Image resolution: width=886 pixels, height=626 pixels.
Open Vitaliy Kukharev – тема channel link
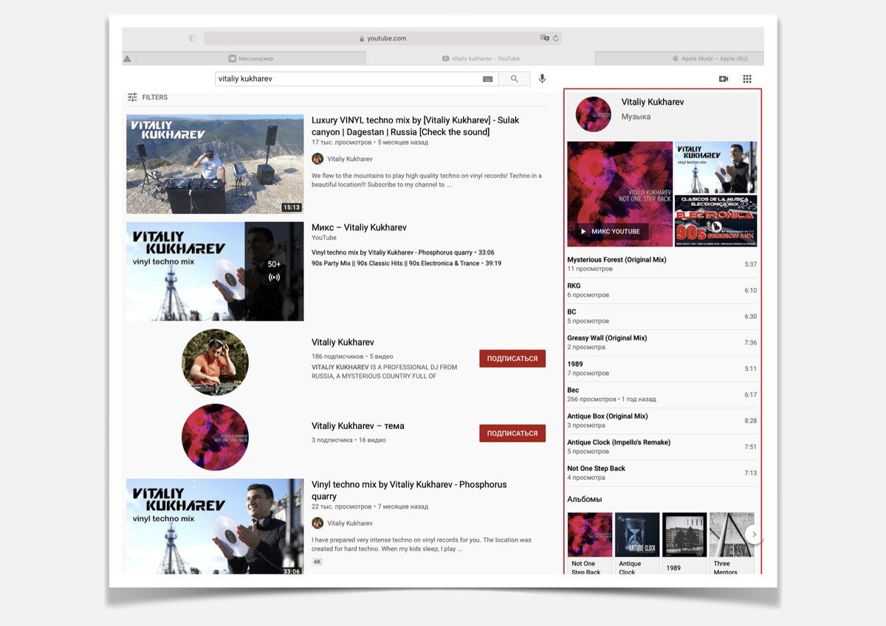[358, 426]
